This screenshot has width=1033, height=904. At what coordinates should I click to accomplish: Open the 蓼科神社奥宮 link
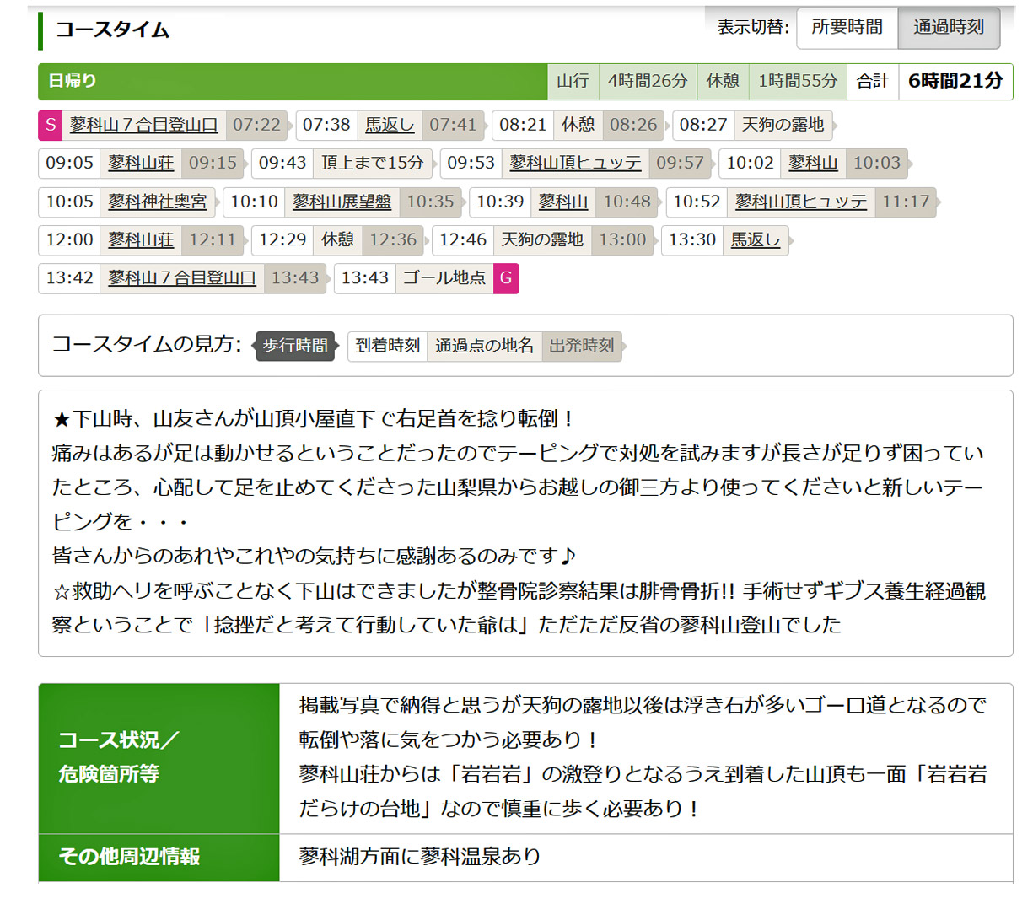[x=157, y=202]
